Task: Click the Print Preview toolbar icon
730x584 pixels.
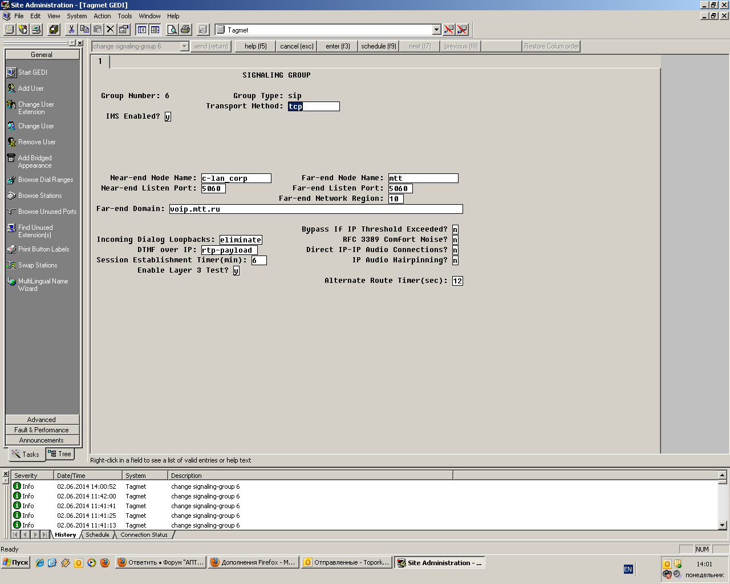Action: 172,30
